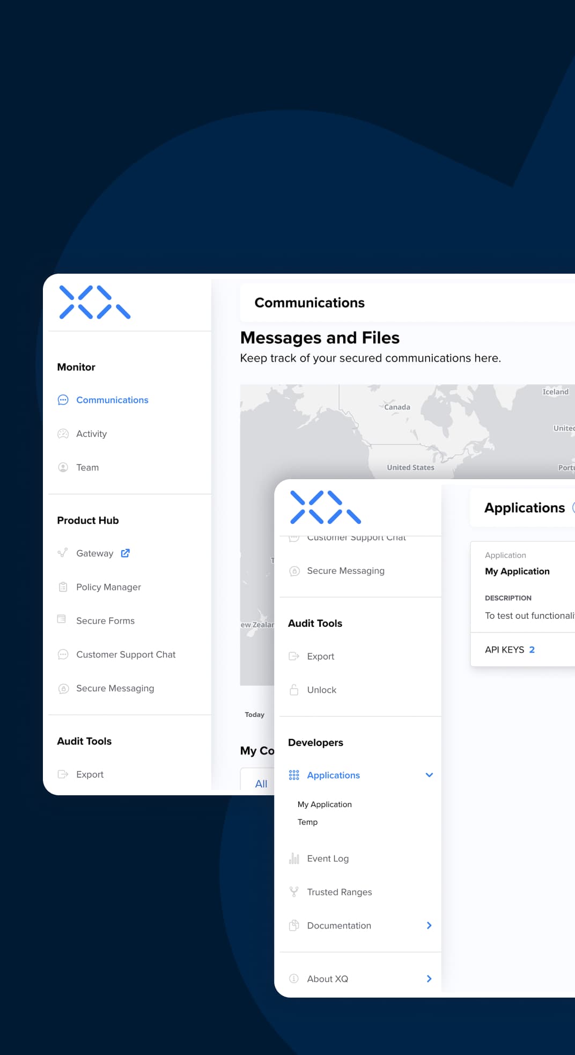
Task: Open Secure Forms from Product Hub
Action: [105, 621]
